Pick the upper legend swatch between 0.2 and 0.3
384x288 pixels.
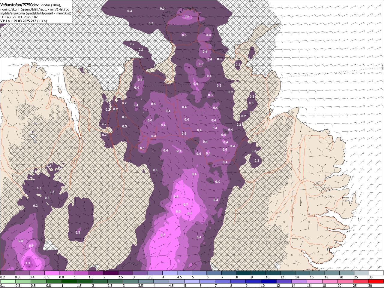pyautogui.click(x=7, y=273)
